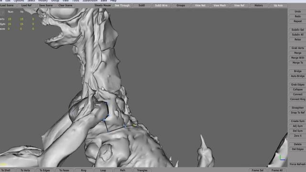
Task: Click the Loop selection button
Action: coord(103,170)
